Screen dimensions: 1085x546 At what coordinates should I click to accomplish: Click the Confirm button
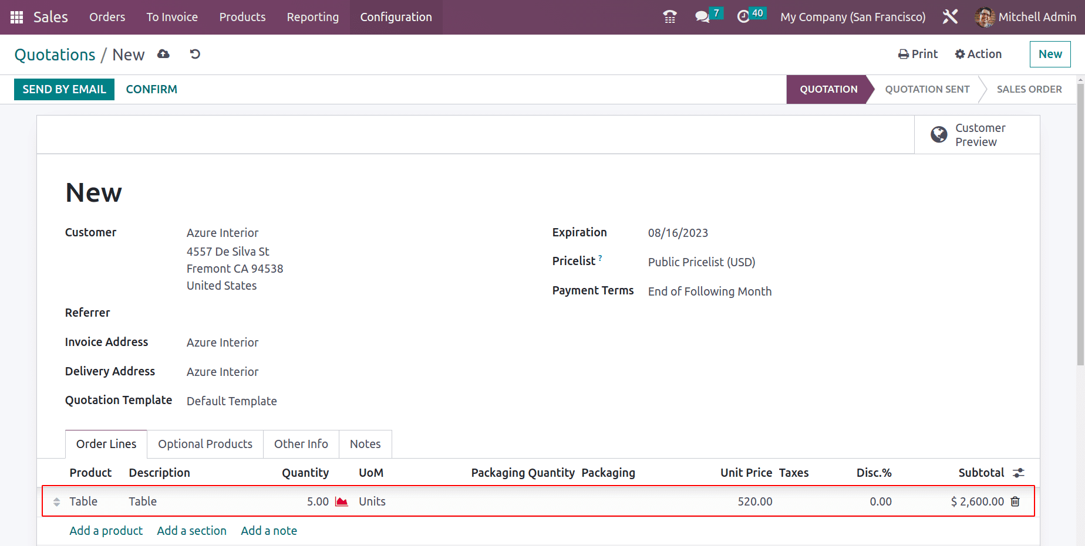pyautogui.click(x=151, y=89)
